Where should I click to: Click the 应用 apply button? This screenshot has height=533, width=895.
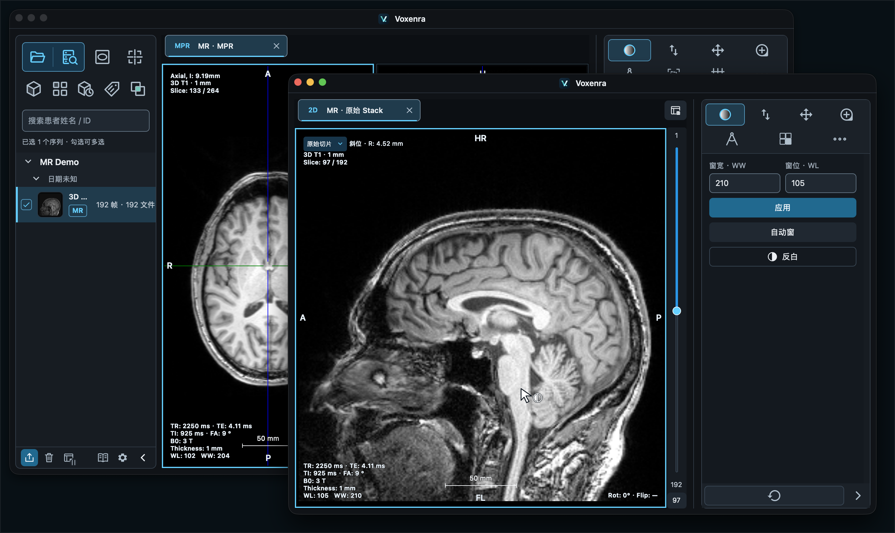point(783,208)
